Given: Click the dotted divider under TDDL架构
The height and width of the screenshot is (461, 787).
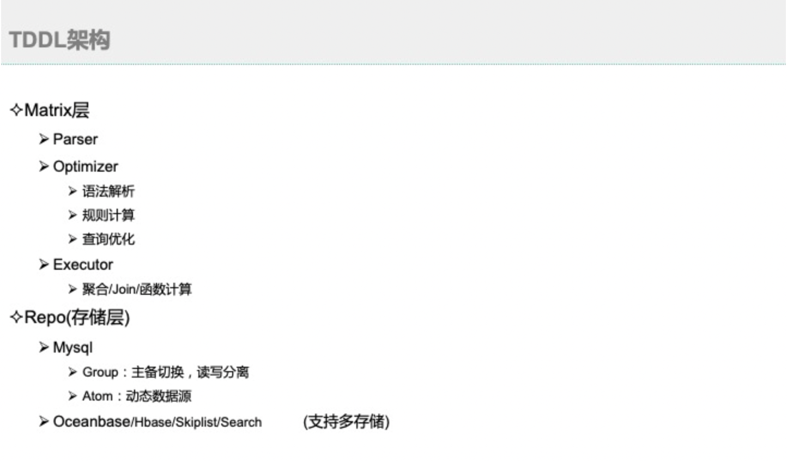Looking at the screenshot, I should coord(393,62).
